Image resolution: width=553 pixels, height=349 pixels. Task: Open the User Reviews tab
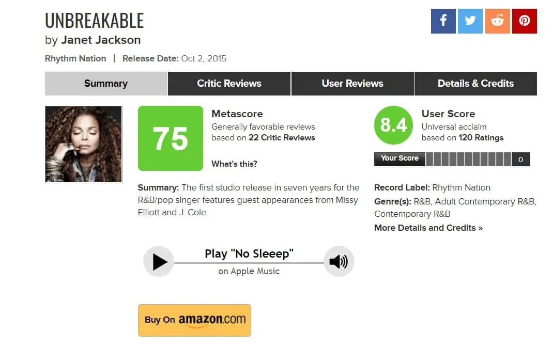tap(352, 84)
